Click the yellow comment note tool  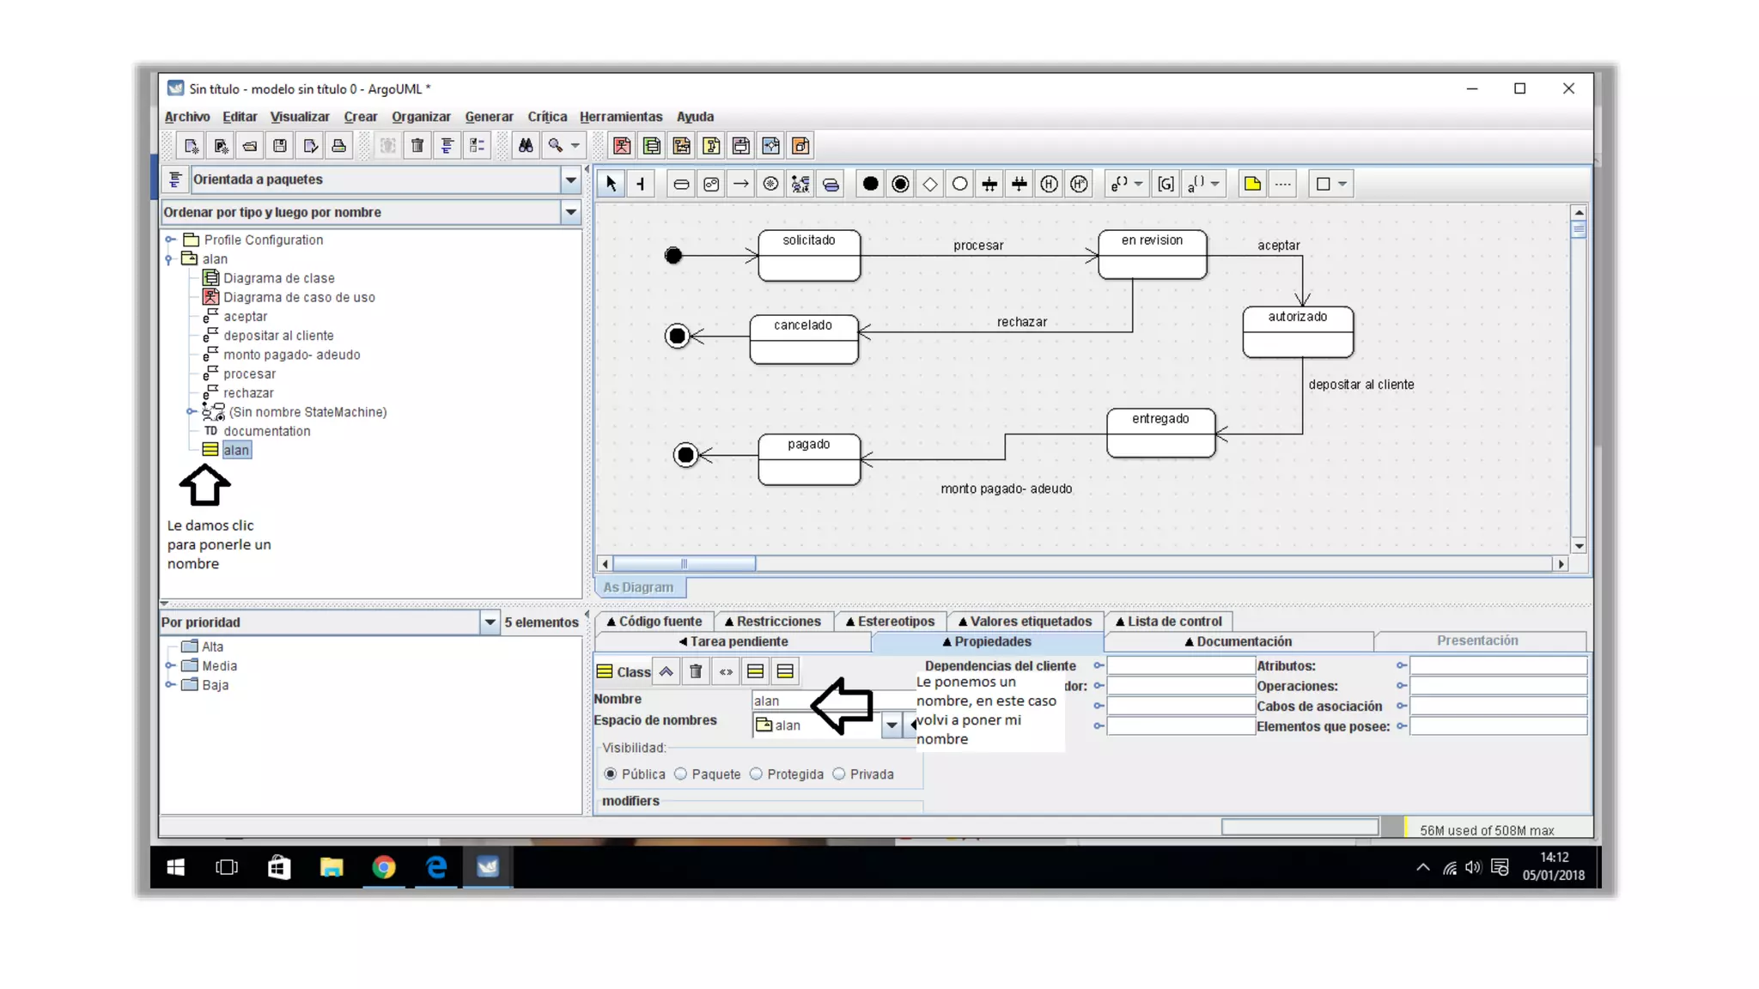1252,184
